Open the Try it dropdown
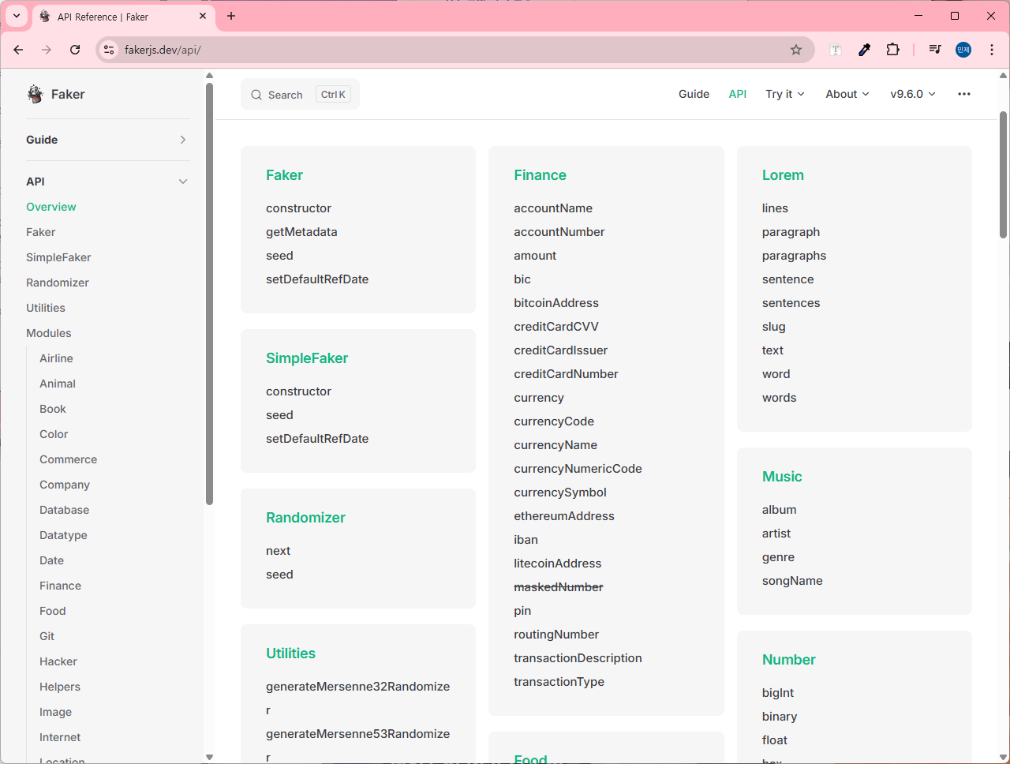 pos(785,94)
